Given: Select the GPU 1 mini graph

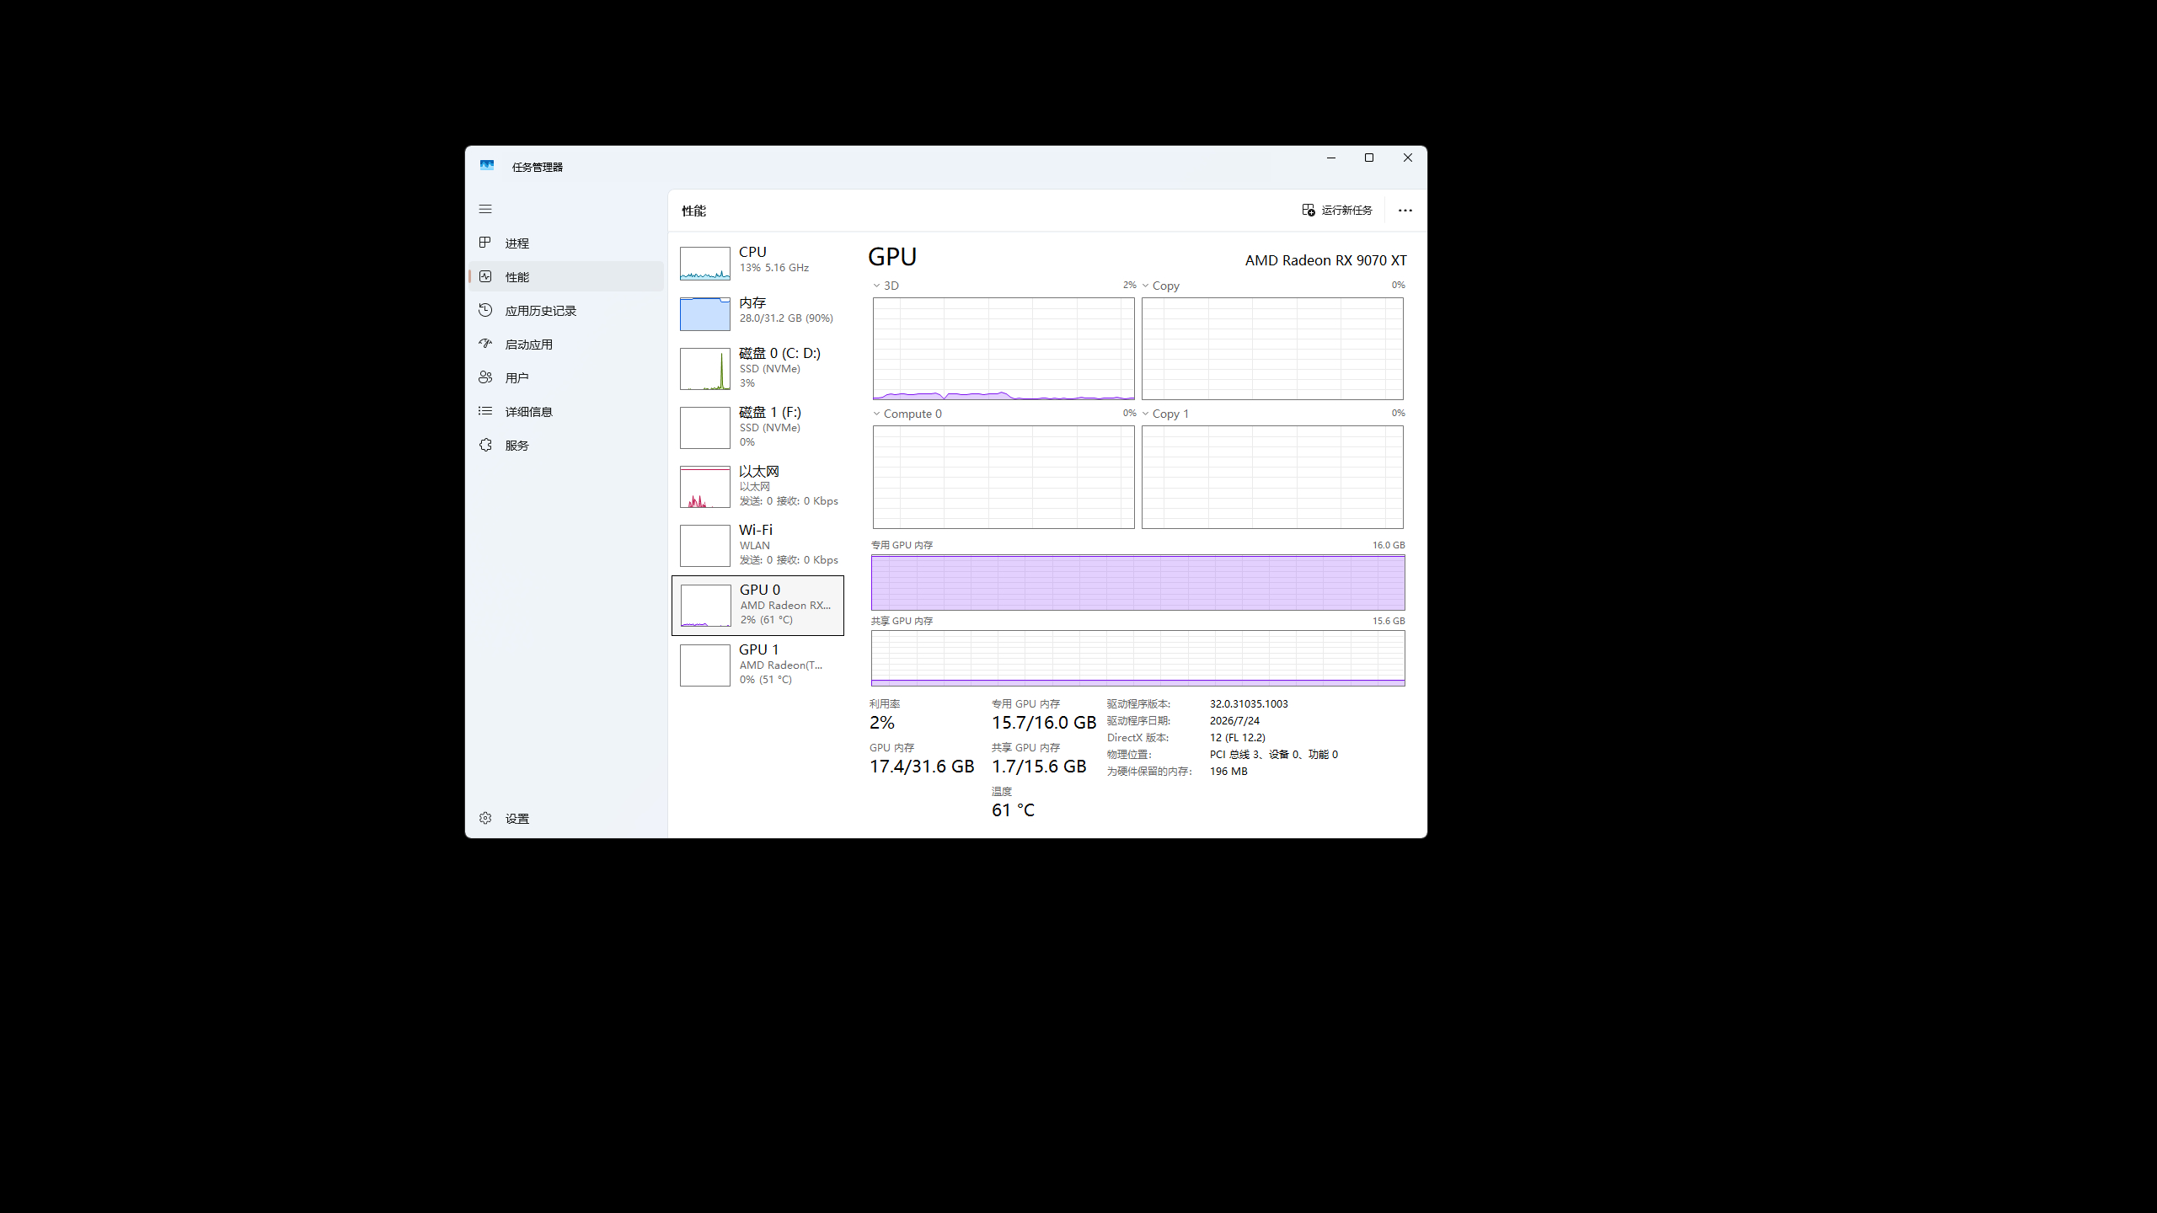Looking at the screenshot, I should coord(705,665).
